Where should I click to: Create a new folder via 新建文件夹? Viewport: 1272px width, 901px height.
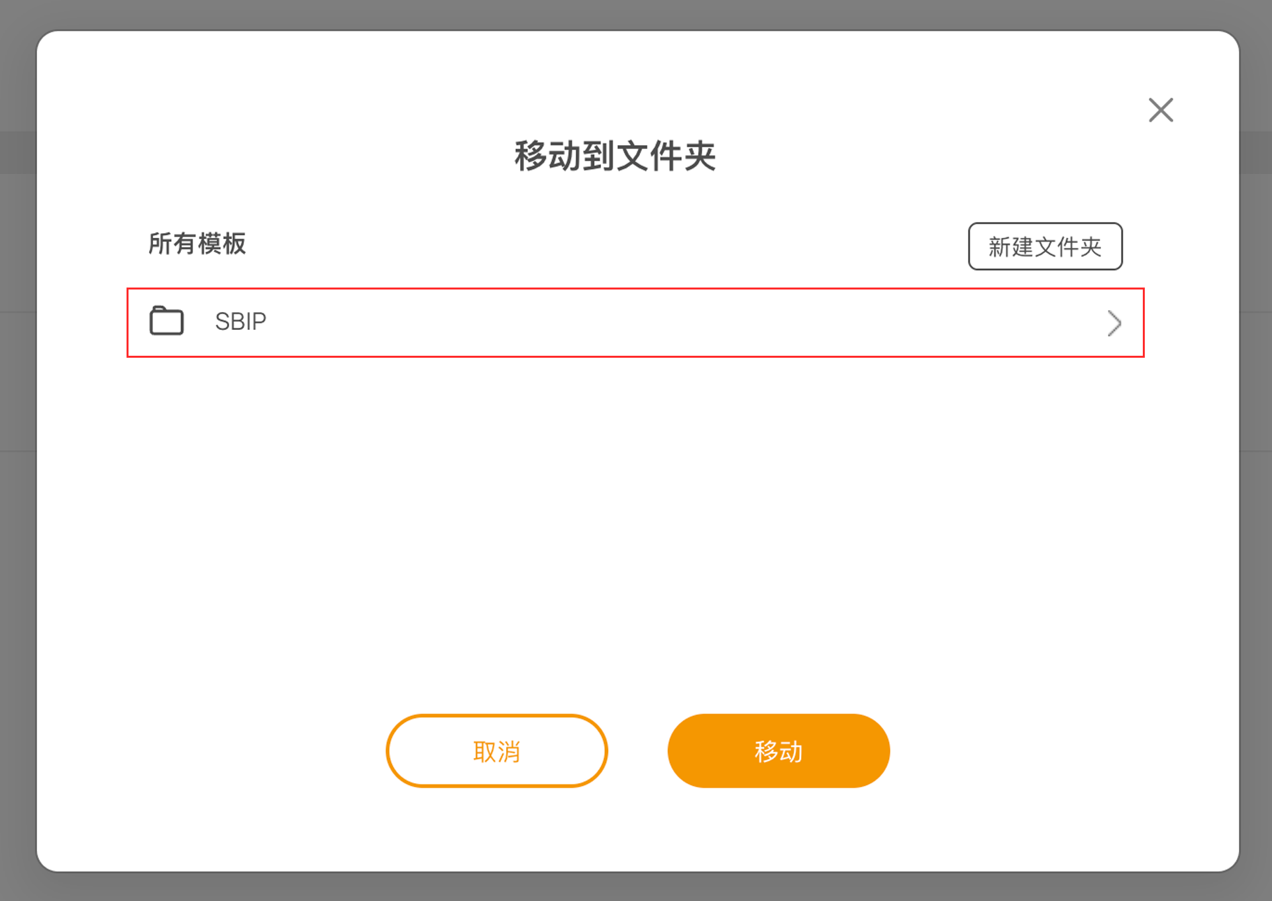tap(1045, 246)
